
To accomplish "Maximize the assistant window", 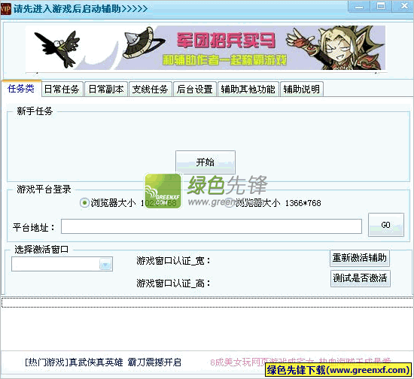I will pos(381,6).
